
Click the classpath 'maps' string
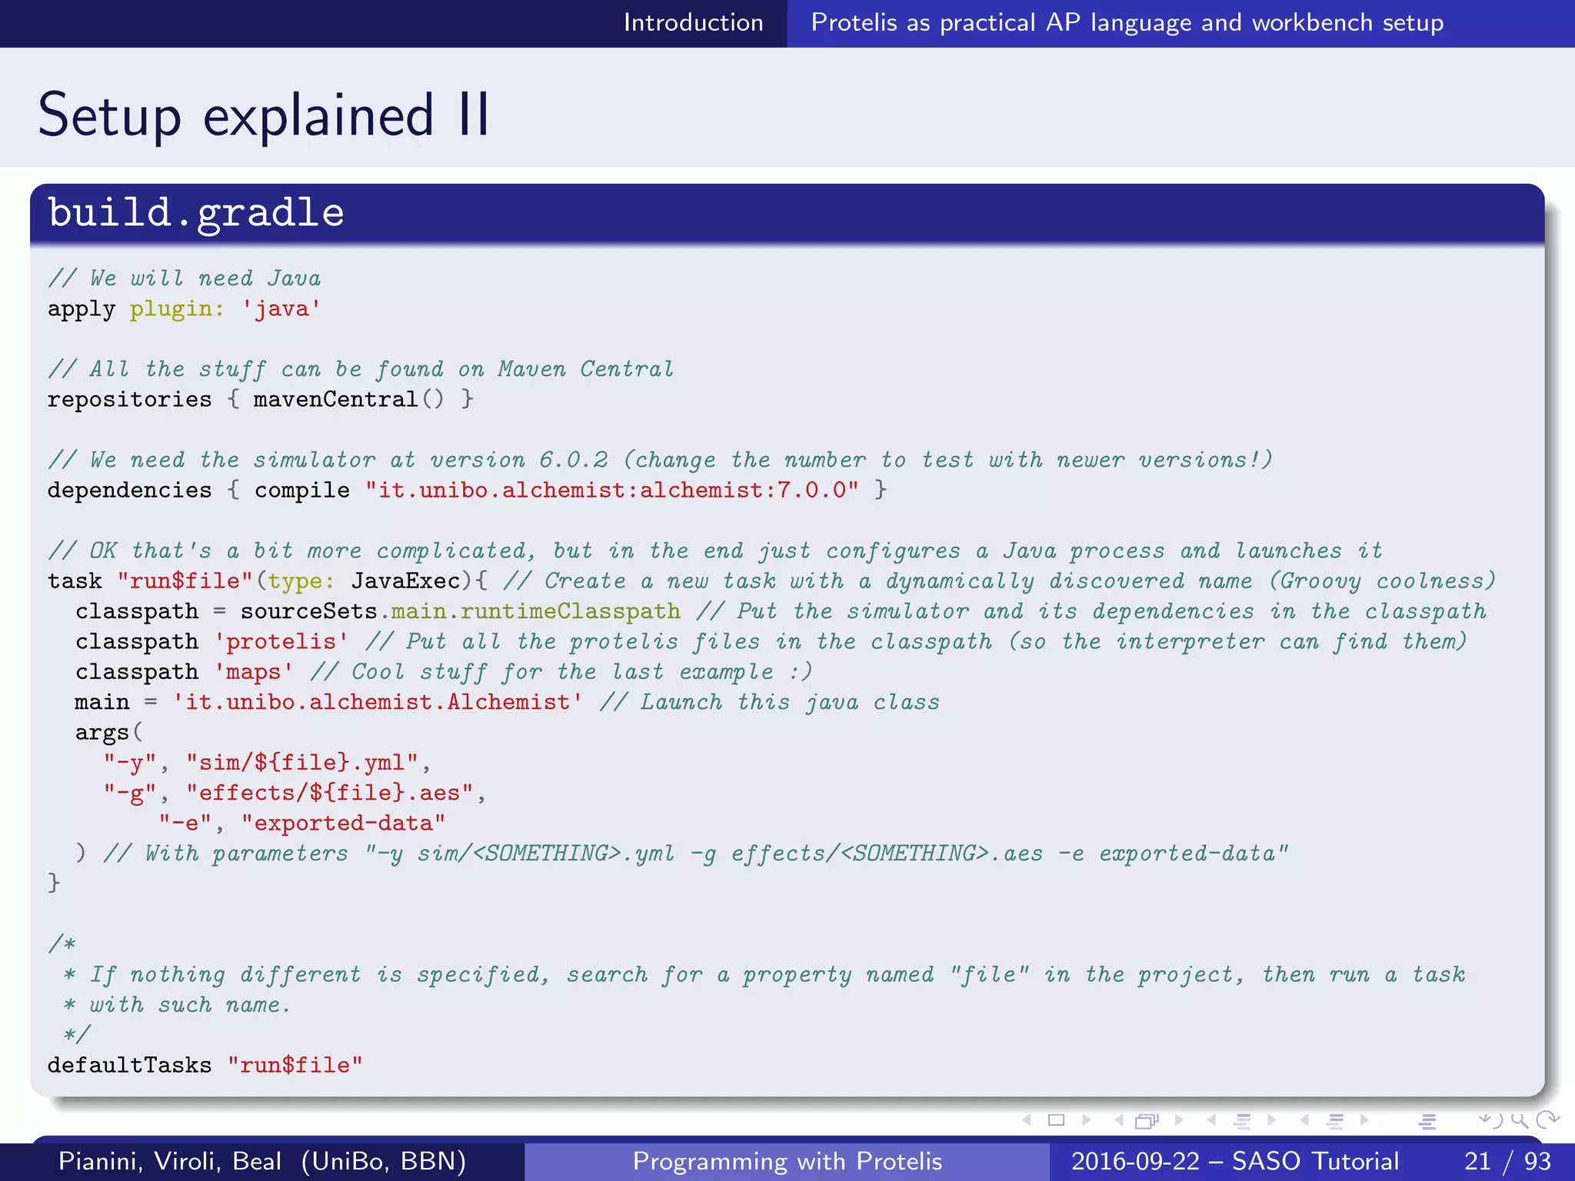pyautogui.click(x=254, y=672)
